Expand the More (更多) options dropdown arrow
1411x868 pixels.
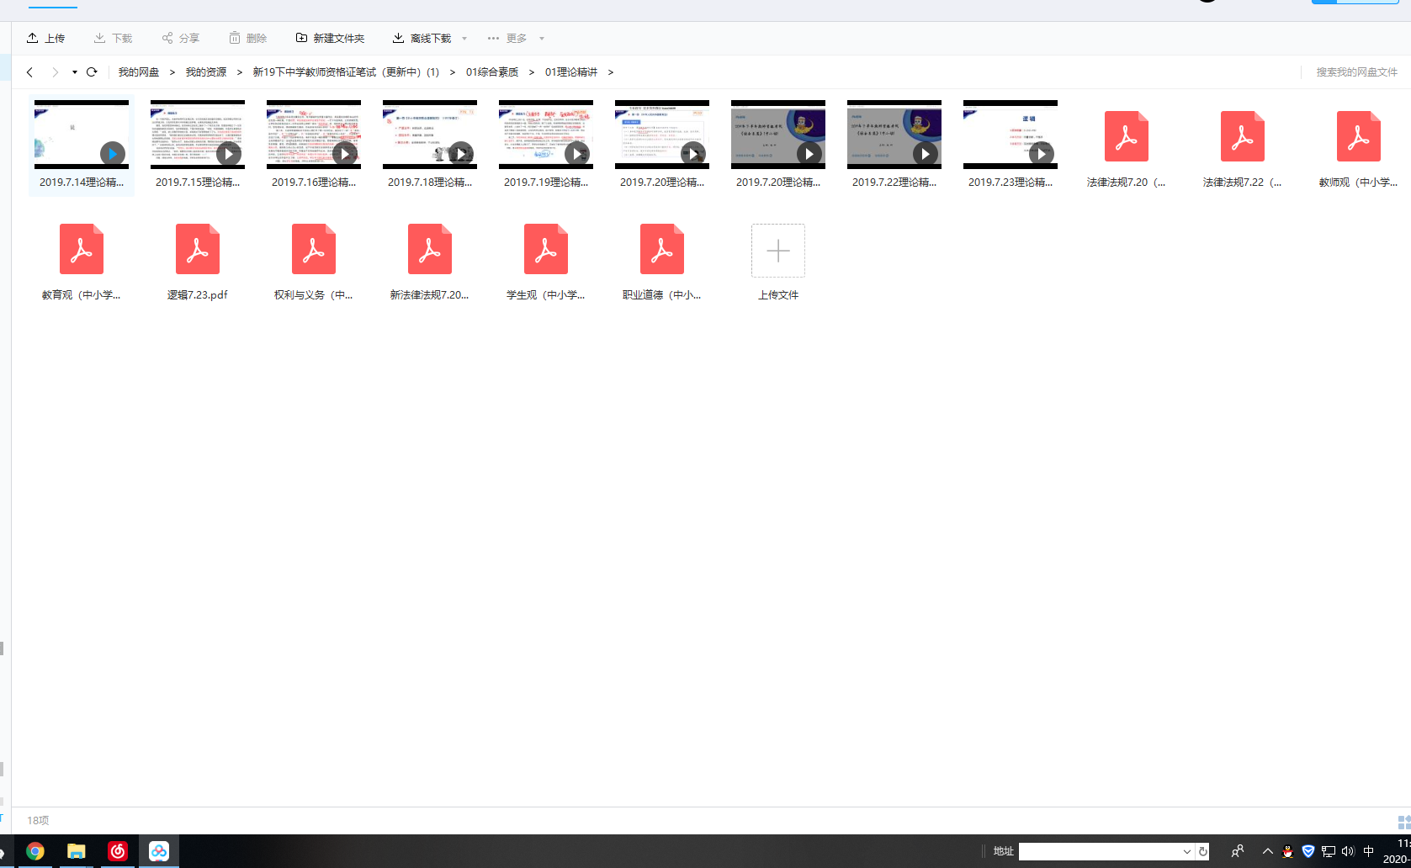[542, 39]
